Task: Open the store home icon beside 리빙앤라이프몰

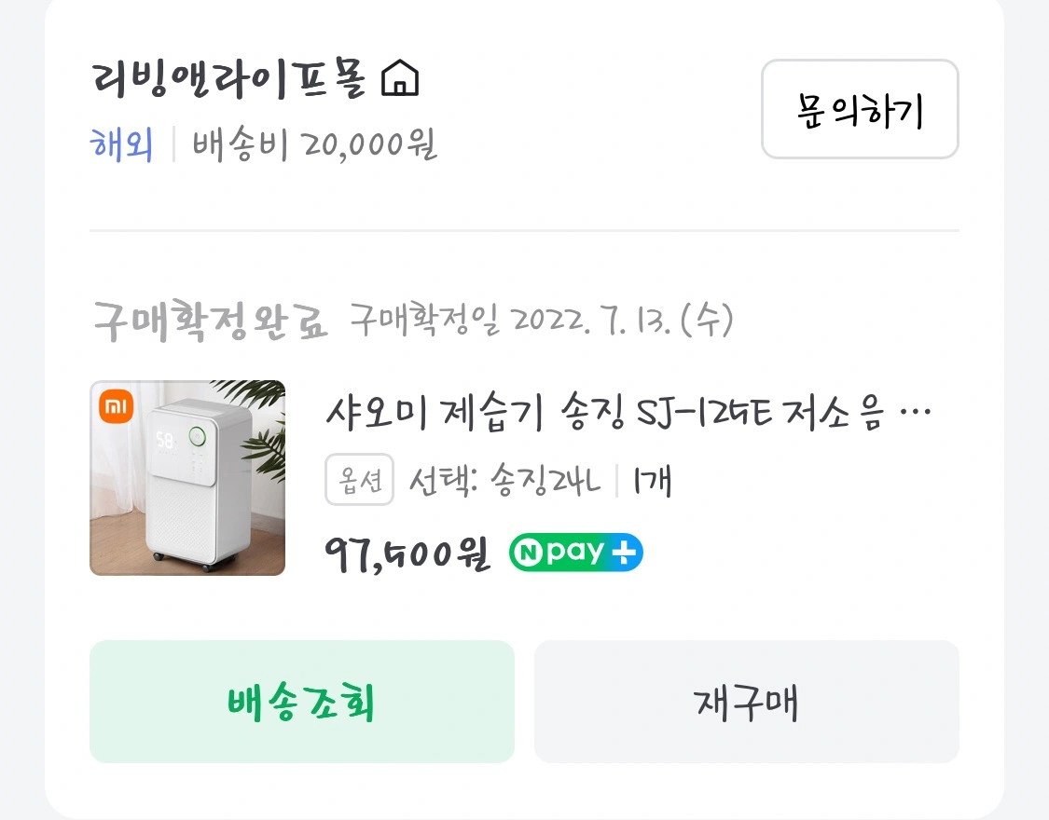Action: [x=401, y=78]
